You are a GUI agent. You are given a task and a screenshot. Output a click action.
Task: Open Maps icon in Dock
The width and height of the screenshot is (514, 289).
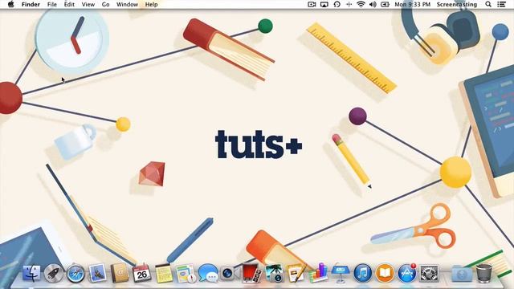point(186,273)
